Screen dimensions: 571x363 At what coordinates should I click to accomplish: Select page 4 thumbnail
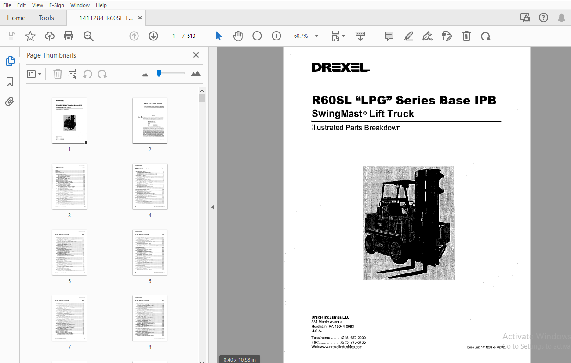coord(150,187)
